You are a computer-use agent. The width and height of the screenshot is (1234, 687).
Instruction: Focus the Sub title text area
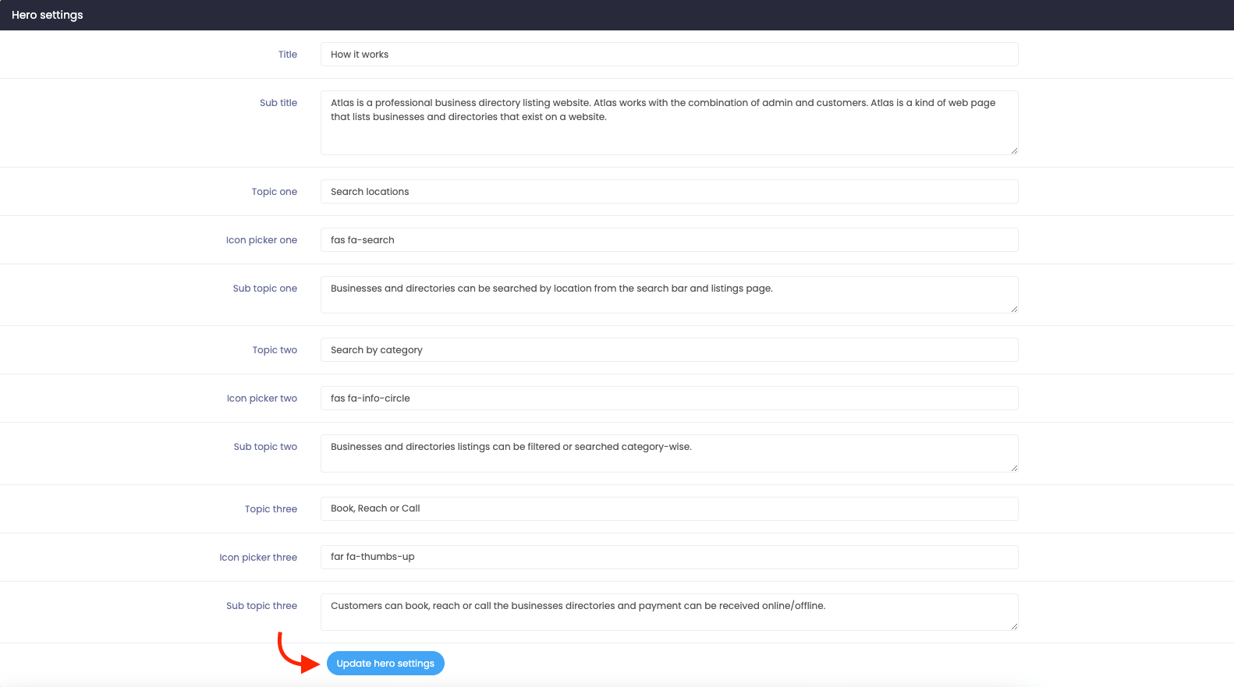pyautogui.click(x=669, y=122)
